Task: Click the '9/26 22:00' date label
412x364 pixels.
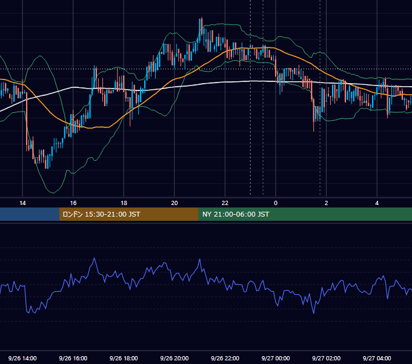Action: pos(225,358)
